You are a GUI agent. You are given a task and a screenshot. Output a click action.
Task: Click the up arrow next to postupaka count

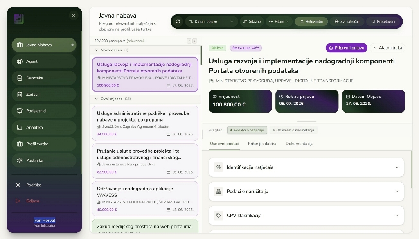point(189,41)
